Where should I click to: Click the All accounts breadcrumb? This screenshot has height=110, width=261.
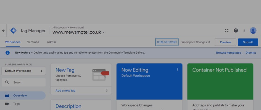(60, 28)
